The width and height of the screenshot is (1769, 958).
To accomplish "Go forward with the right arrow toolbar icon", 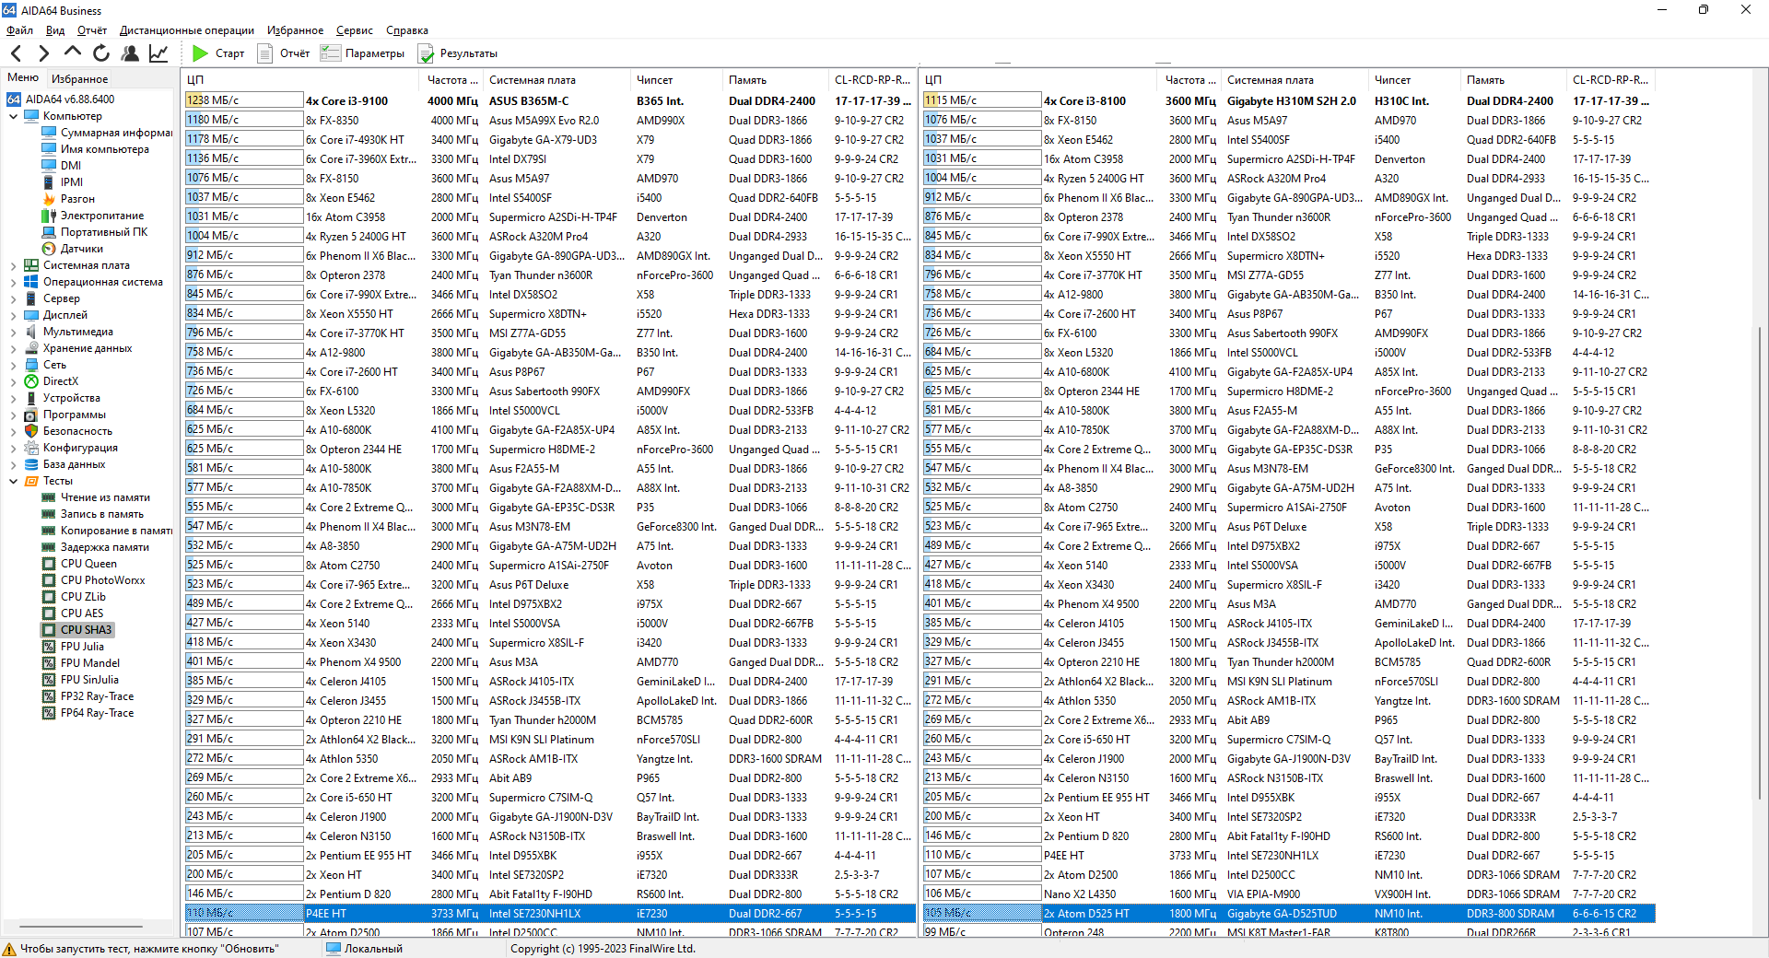I will [43, 53].
